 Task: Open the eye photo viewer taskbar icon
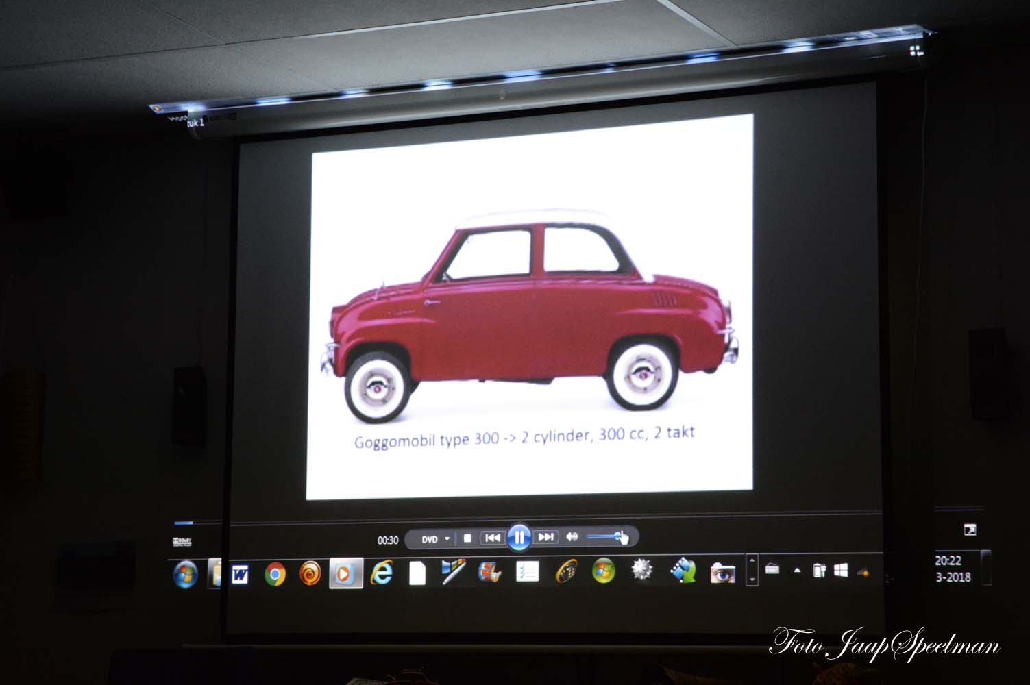tap(722, 572)
